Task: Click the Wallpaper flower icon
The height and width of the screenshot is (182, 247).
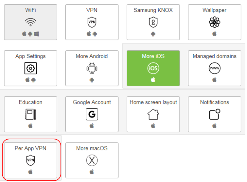Action: [x=214, y=22]
